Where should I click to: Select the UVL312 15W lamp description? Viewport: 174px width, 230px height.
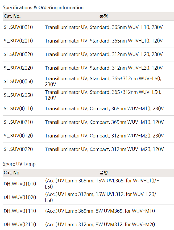tap(102, 197)
